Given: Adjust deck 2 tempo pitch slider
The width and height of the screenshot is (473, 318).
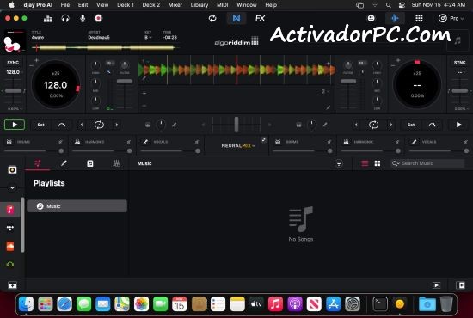Looking at the screenshot, I should (460, 91).
